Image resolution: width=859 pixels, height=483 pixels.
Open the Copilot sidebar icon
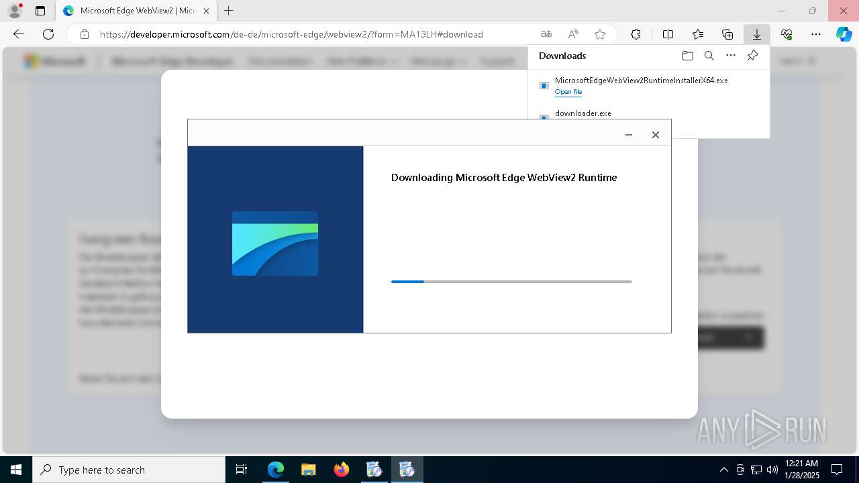(844, 34)
